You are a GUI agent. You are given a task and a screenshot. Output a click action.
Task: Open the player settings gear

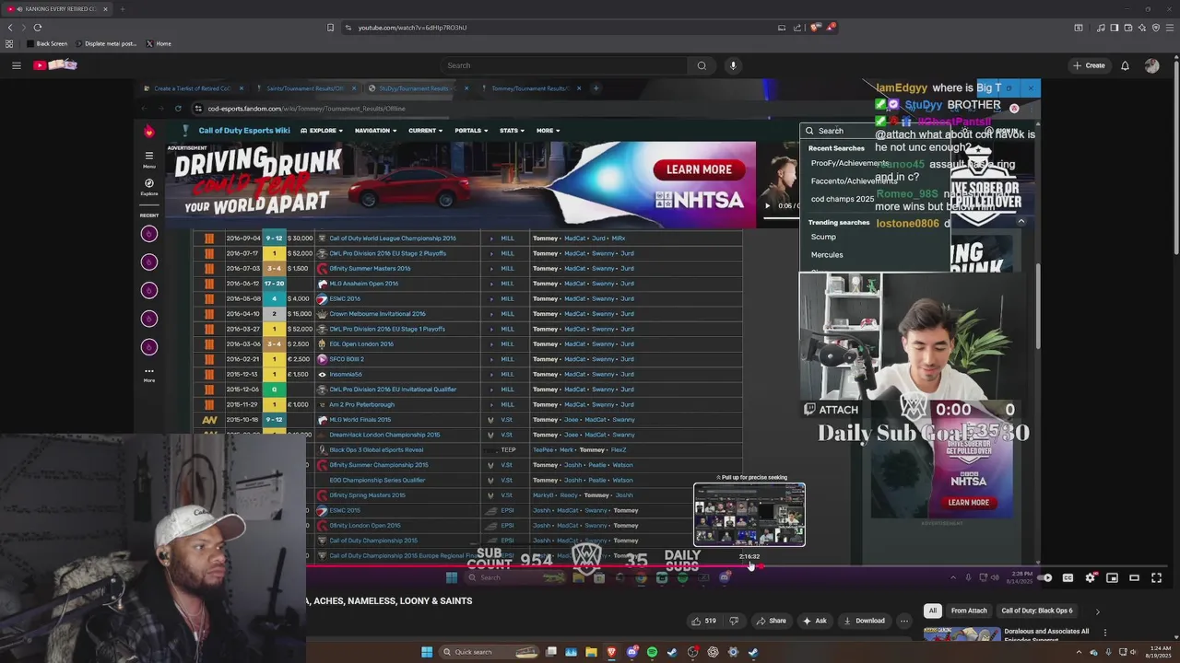1090,577
